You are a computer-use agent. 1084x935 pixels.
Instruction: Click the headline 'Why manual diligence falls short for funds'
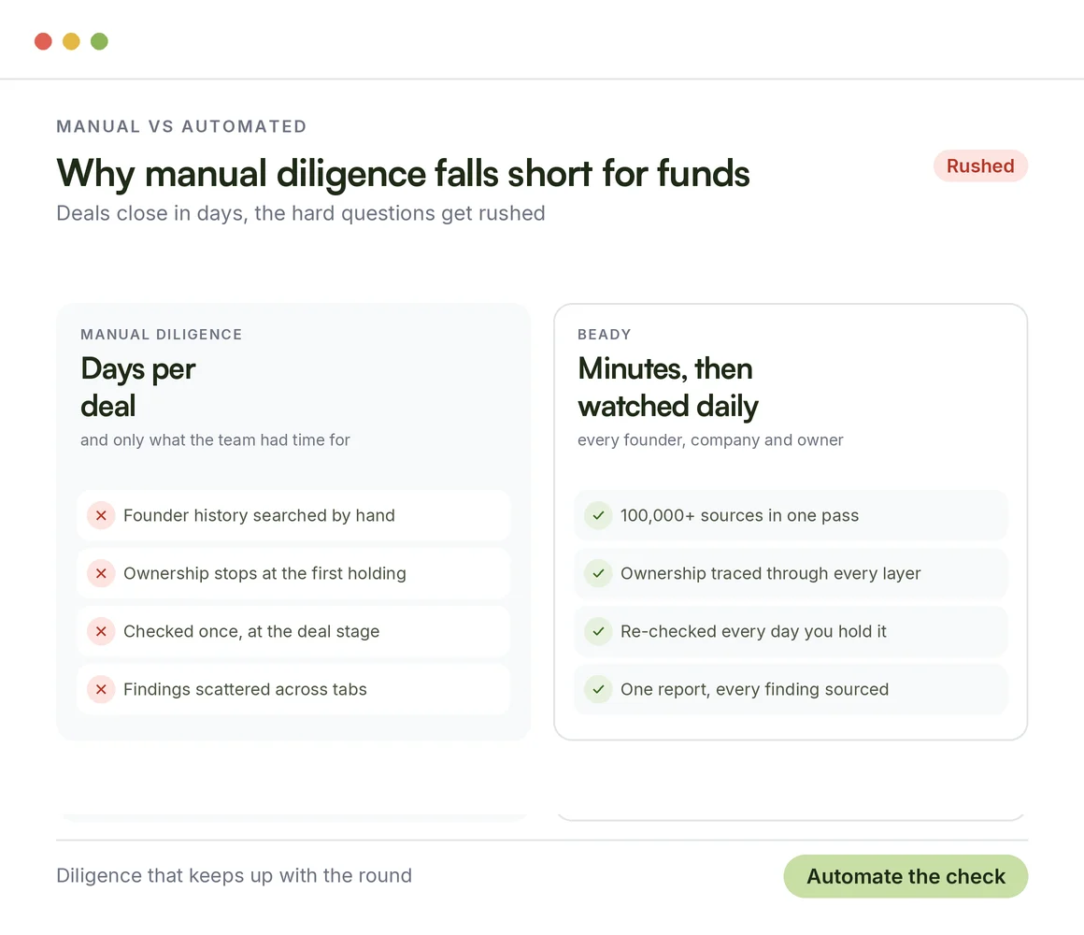pyautogui.click(x=403, y=173)
